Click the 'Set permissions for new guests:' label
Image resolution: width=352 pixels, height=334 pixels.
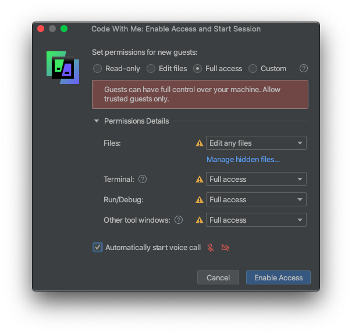145,52
